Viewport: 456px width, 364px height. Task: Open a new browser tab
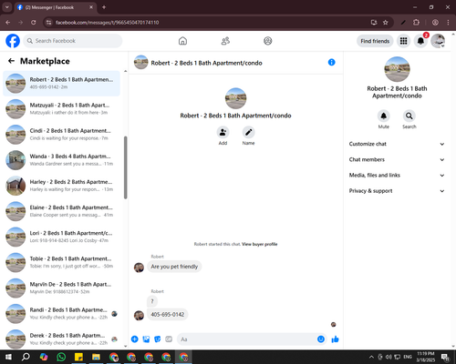click(x=104, y=7)
